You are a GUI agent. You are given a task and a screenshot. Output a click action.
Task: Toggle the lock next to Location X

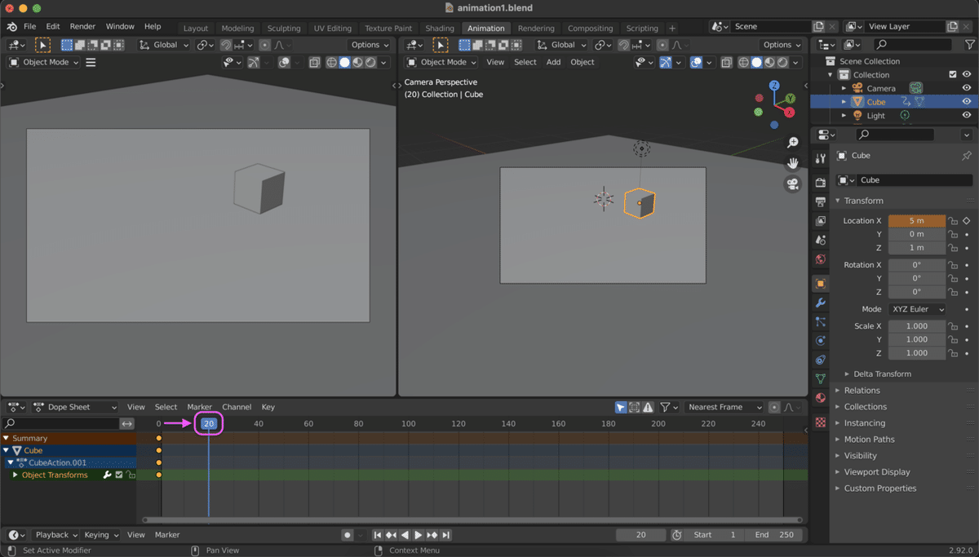pyautogui.click(x=953, y=221)
